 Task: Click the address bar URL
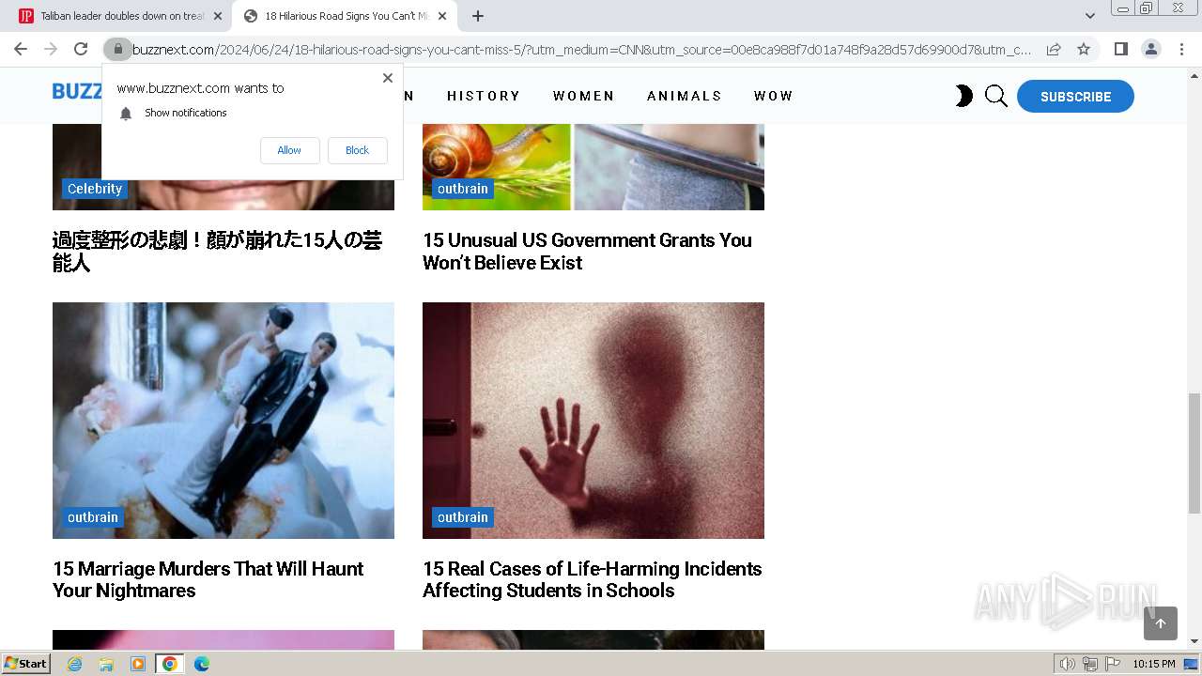coord(581,49)
